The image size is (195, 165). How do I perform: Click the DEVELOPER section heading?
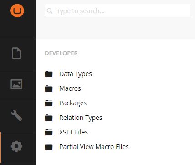pos(62,53)
